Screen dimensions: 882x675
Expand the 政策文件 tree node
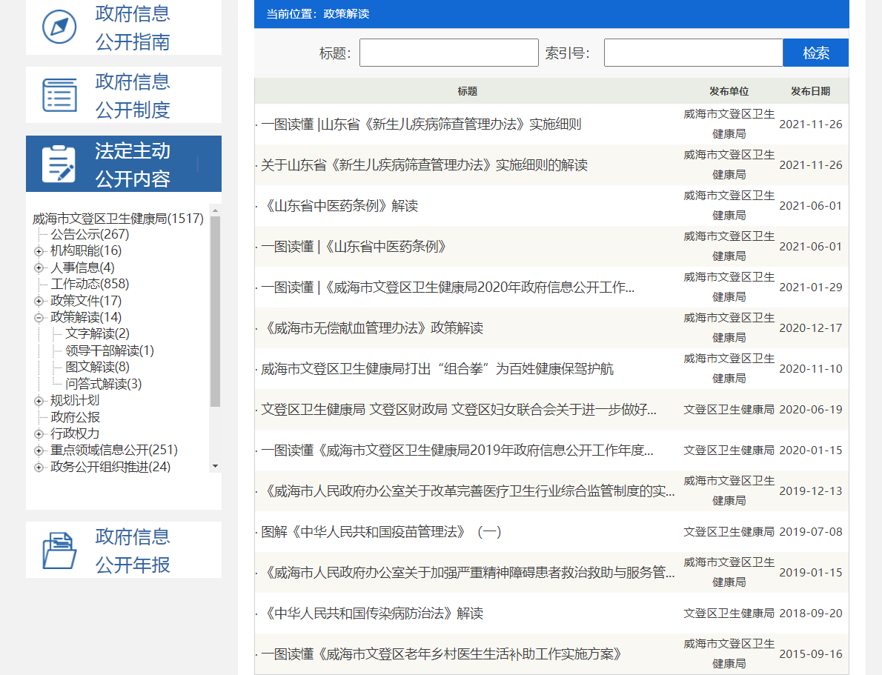coord(39,301)
